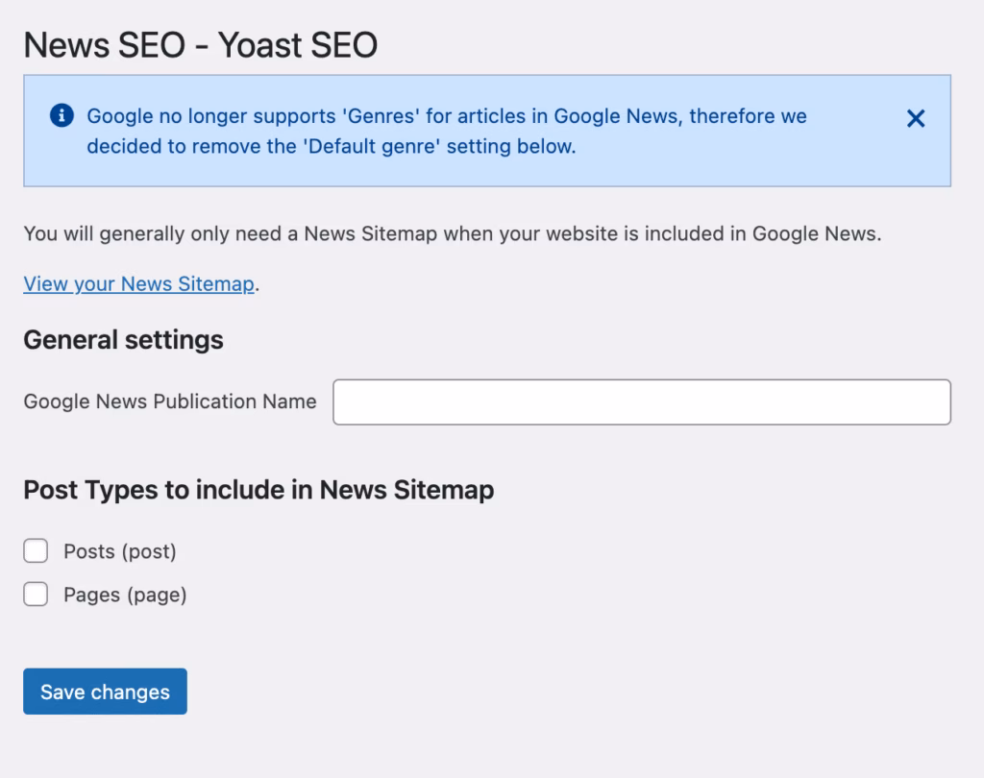
Task: Click the Pages (page) label text
Action: click(x=123, y=594)
